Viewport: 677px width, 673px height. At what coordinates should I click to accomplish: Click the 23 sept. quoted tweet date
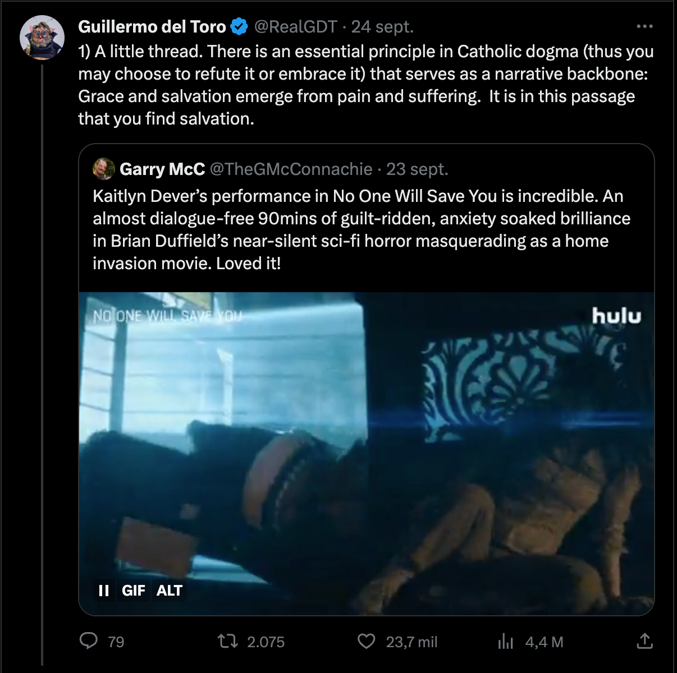(x=417, y=169)
